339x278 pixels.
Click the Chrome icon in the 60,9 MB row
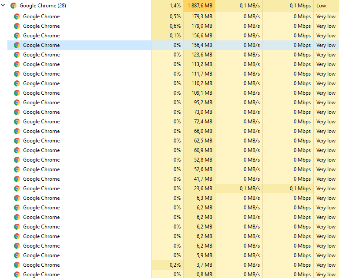tap(17, 150)
